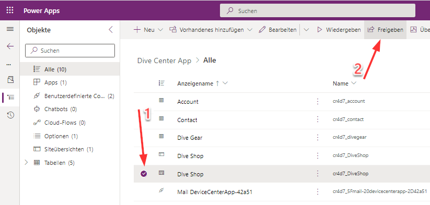
Task: Open more options for Contact row
Action: click(318, 119)
